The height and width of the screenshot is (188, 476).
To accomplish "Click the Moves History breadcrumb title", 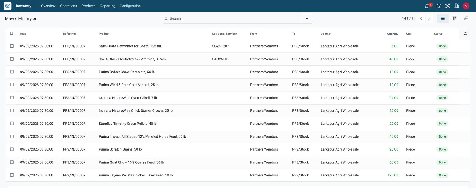I will (18, 19).
